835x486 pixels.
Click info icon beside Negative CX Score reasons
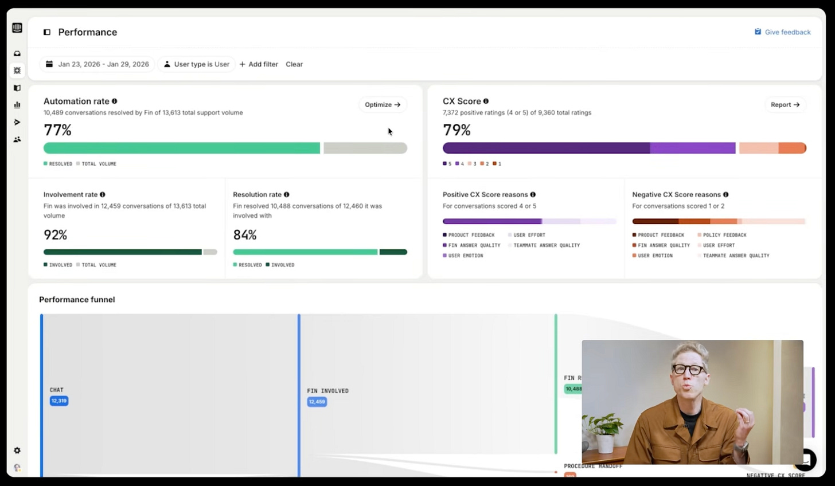coord(725,195)
